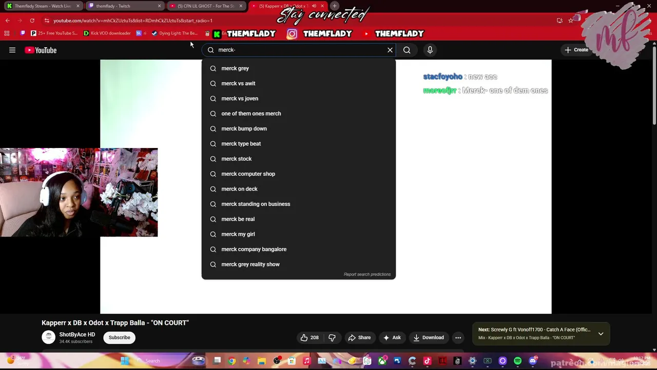Go to the YouTube home logo

click(41, 50)
